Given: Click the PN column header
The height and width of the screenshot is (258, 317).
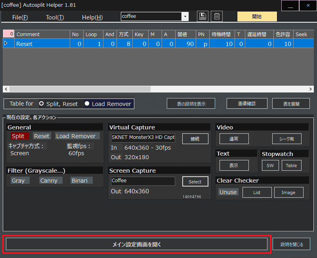Looking at the screenshot, I should pos(202,34).
